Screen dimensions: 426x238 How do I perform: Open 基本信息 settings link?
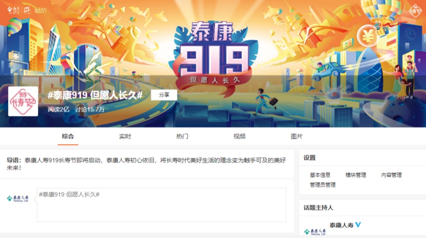click(320, 175)
